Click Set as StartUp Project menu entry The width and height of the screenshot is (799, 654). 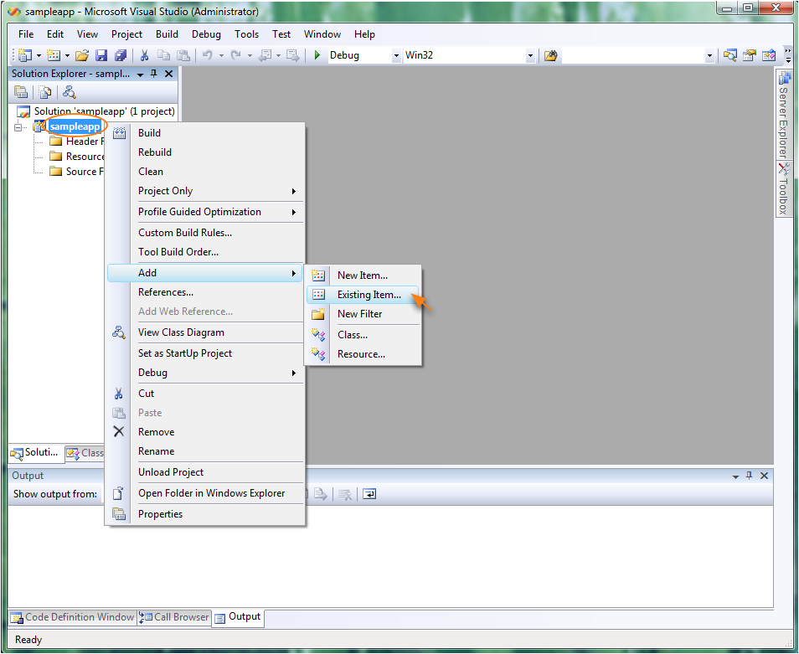click(x=205, y=353)
